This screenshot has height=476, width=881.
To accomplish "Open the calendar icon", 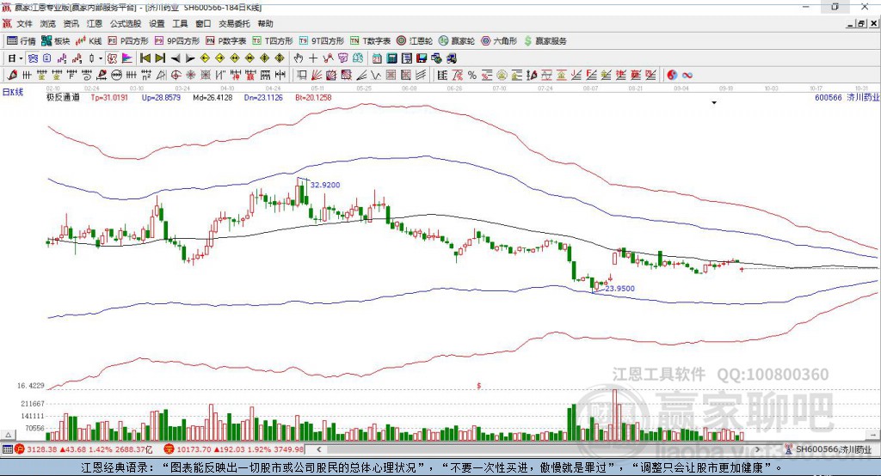I will (377, 58).
